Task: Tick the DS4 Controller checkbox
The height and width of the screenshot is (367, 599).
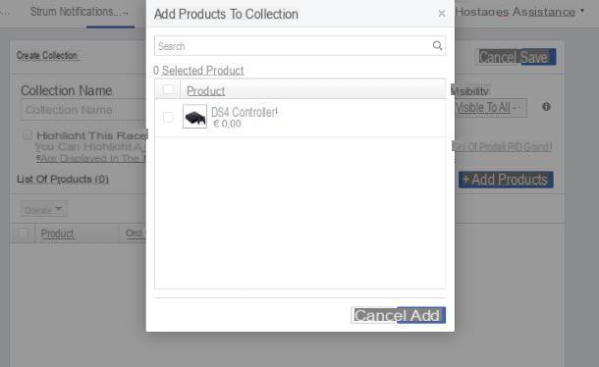Action: 168,117
